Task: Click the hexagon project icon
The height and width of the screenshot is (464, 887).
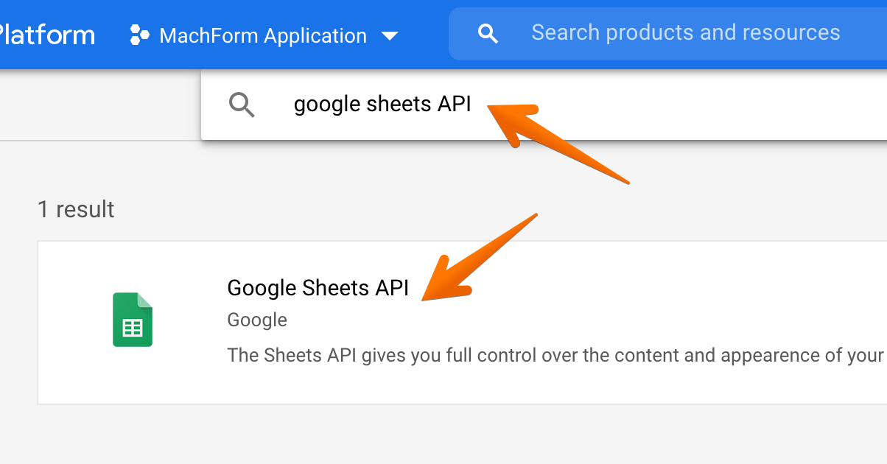Action: pos(139,35)
